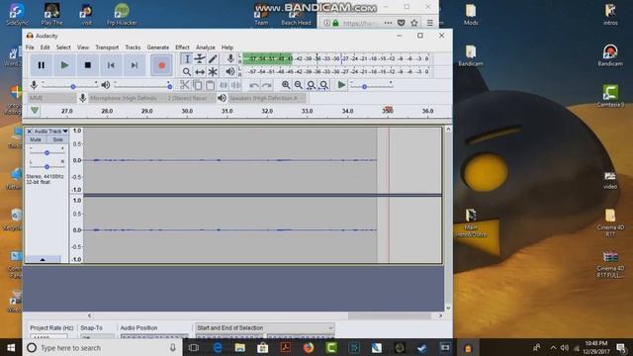
Task: Select the Zoom tool magnifier
Action: pyautogui.click(x=187, y=72)
